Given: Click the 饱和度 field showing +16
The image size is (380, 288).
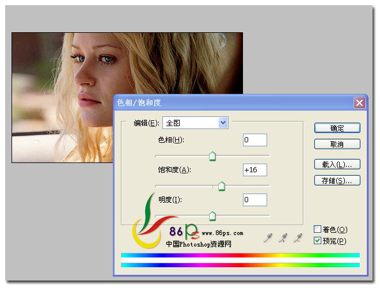Looking at the screenshot, I should 254,170.
